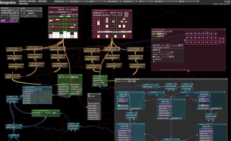This screenshot has height=141, width=231.
Task: Click the layout button in midicontroller
Action: pos(158,34)
